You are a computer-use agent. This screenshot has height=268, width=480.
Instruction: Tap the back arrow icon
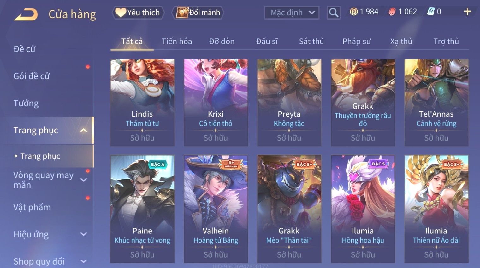tap(26, 14)
